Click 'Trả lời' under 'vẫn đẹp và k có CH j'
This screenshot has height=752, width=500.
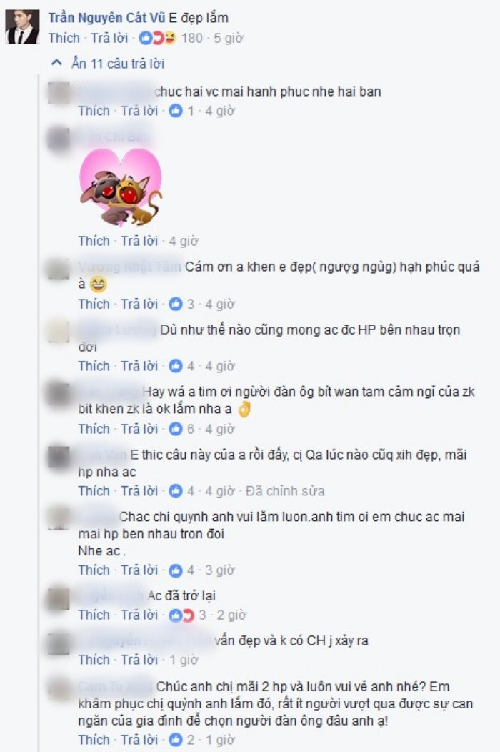(x=139, y=660)
